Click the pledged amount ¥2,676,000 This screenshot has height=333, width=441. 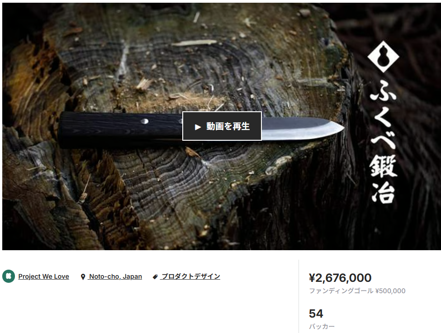point(340,278)
